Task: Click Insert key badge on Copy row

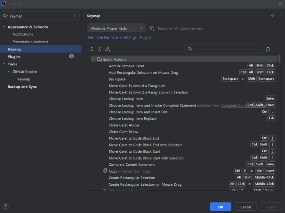Action: click(x=270, y=171)
